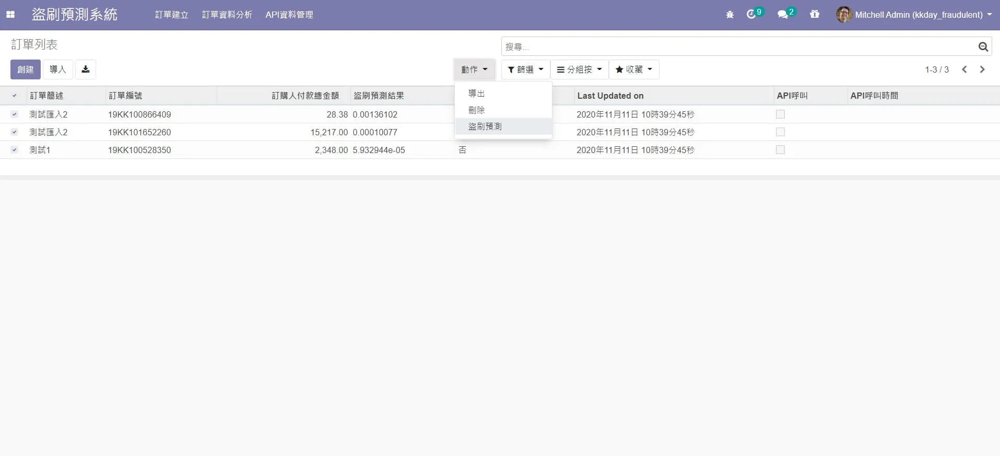Click the gift icon in top bar

click(815, 14)
